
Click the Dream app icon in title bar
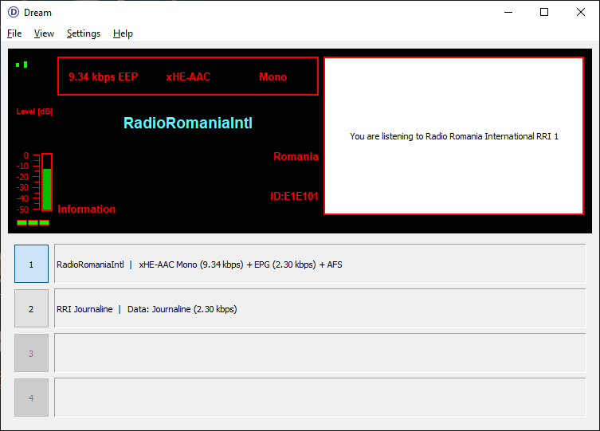tap(13, 12)
